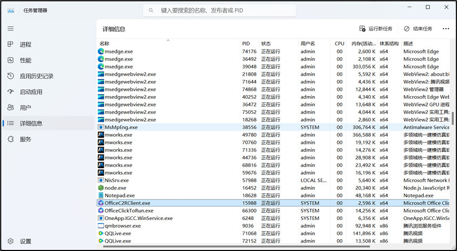Click the 应用历史记录 clock icon

(x=11, y=76)
